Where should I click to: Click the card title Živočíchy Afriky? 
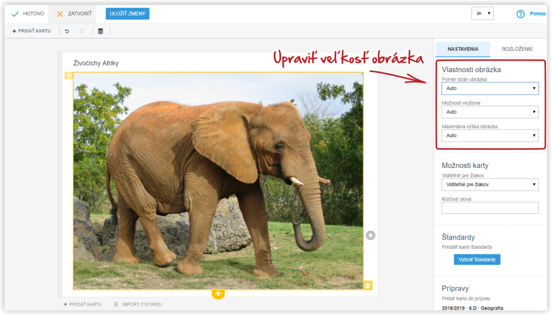(x=95, y=63)
